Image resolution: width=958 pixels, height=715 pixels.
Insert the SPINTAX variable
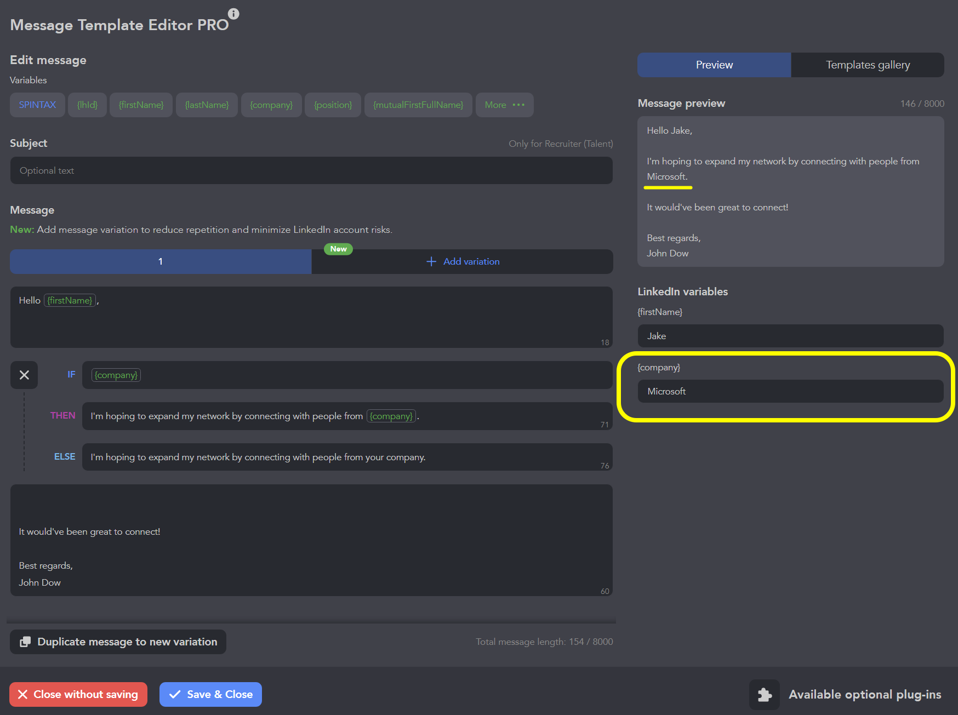click(37, 105)
